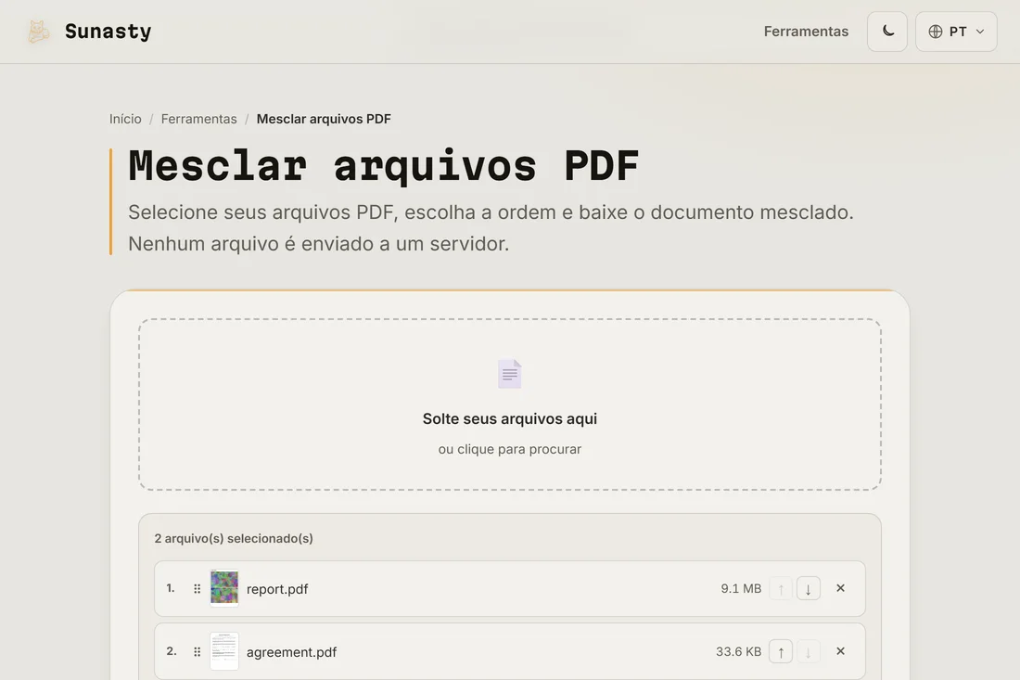Click the drag handle for agreement.pdf

pos(198,651)
